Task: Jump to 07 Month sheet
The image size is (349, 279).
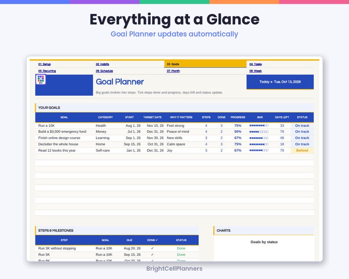Action: coord(173,71)
